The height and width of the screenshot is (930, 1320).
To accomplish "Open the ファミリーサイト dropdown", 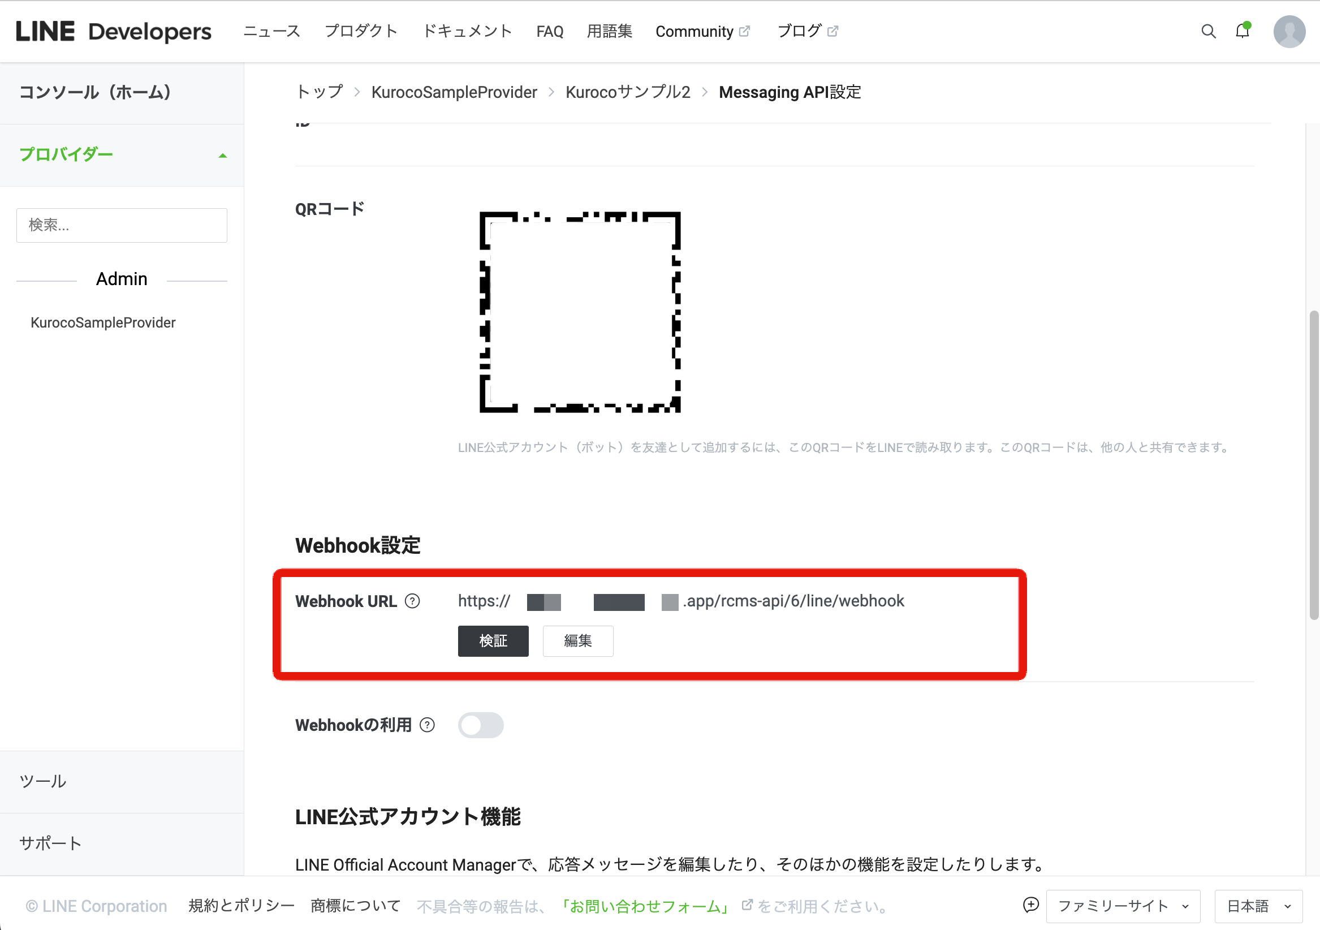I will [1123, 906].
